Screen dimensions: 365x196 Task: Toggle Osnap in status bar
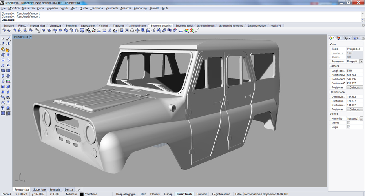(168, 194)
